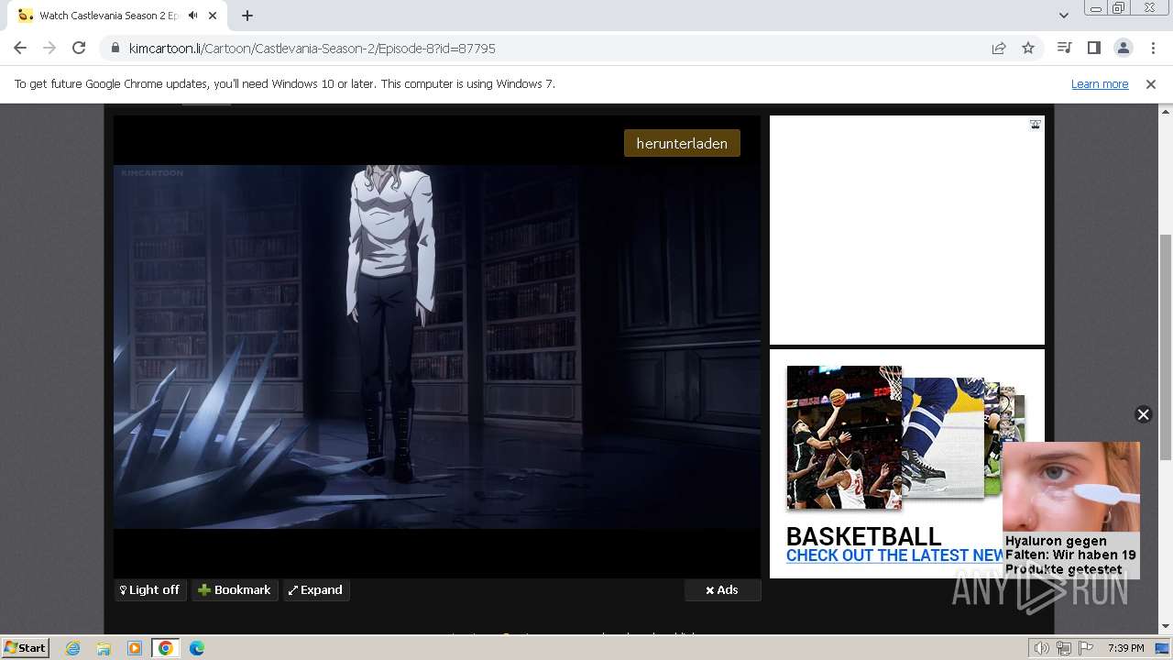Viewport: 1173px width, 660px height.
Task: Open the Action Center flag icon
Action: pos(1086,648)
